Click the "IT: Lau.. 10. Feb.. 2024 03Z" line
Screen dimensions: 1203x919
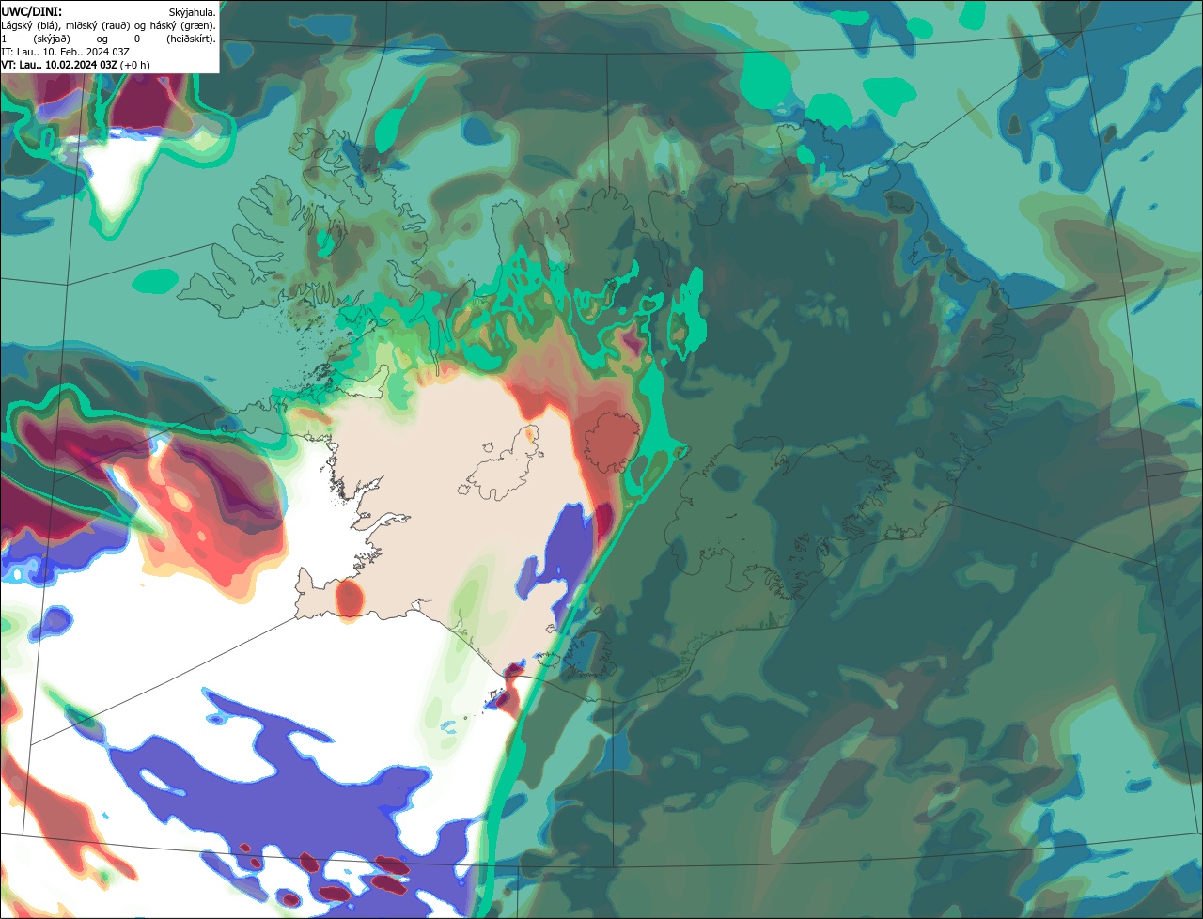tap(66, 52)
